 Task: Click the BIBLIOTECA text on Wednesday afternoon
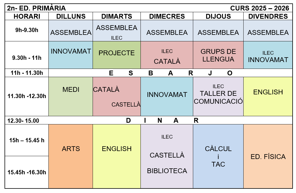point(167,171)
